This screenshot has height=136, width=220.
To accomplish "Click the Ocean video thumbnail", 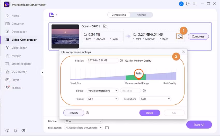I will tap(65, 36).
